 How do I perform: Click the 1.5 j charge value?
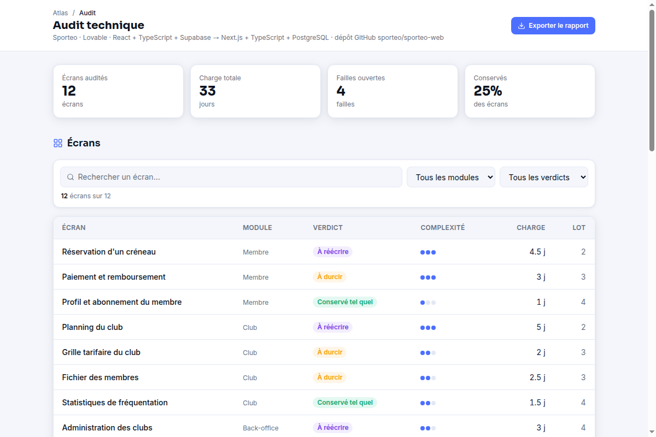coord(537,403)
